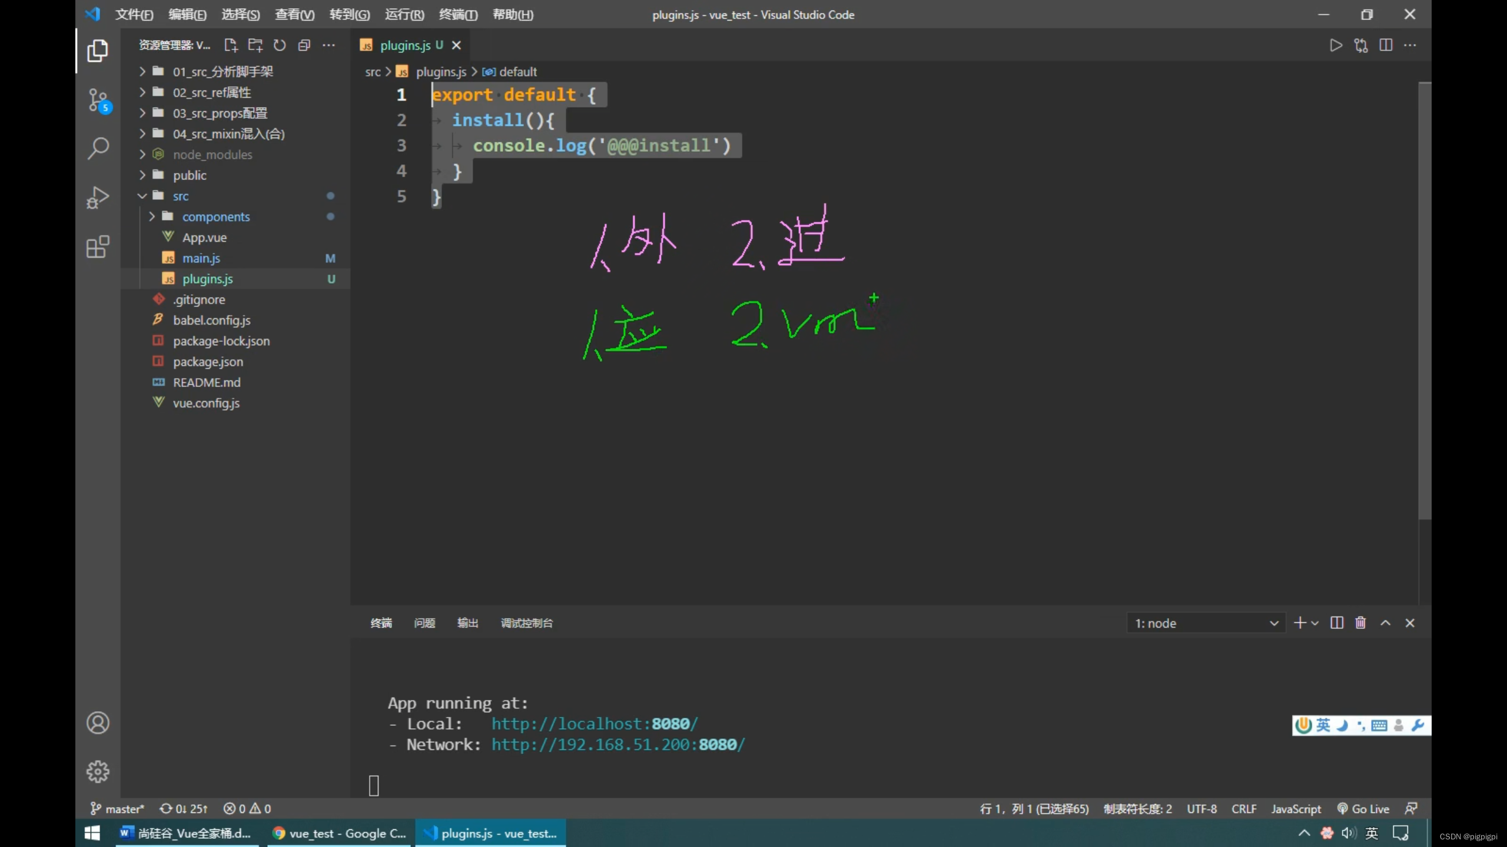Click New File icon in explorer header
The width and height of the screenshot is (1507, 847).
pyautogui.click(x=231, y=45)
